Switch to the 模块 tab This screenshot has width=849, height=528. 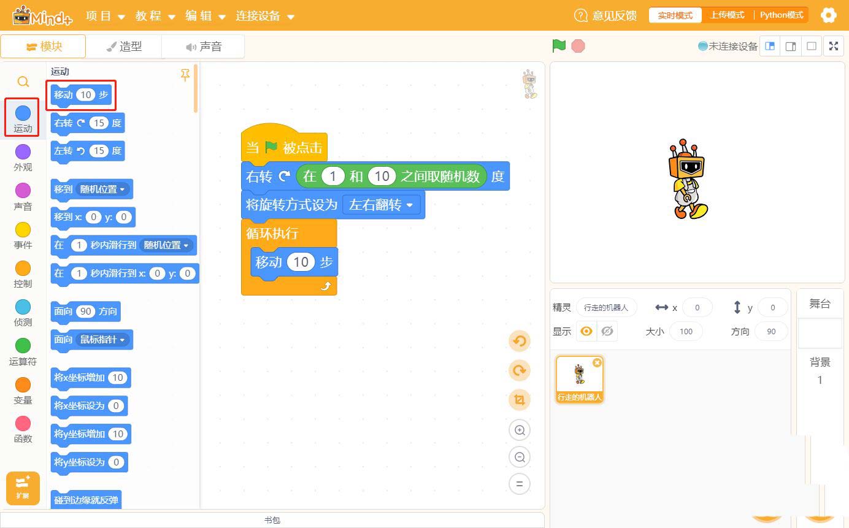tap(44, 47)
